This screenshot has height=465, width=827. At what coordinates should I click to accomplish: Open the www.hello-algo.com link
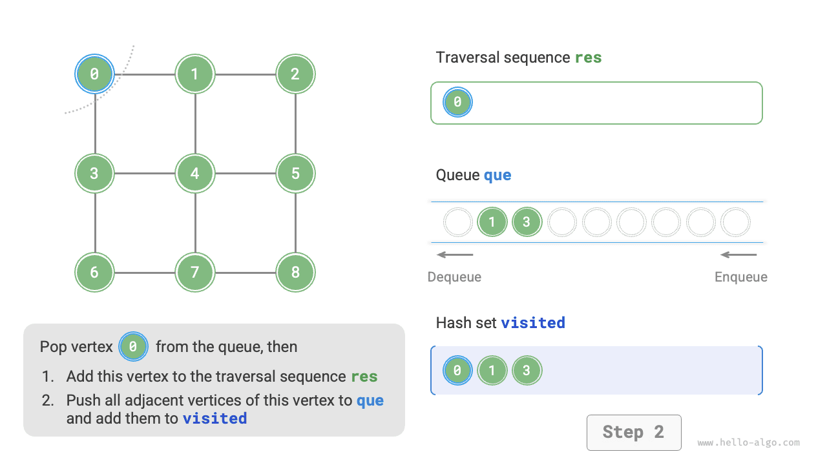pos(748,443)
